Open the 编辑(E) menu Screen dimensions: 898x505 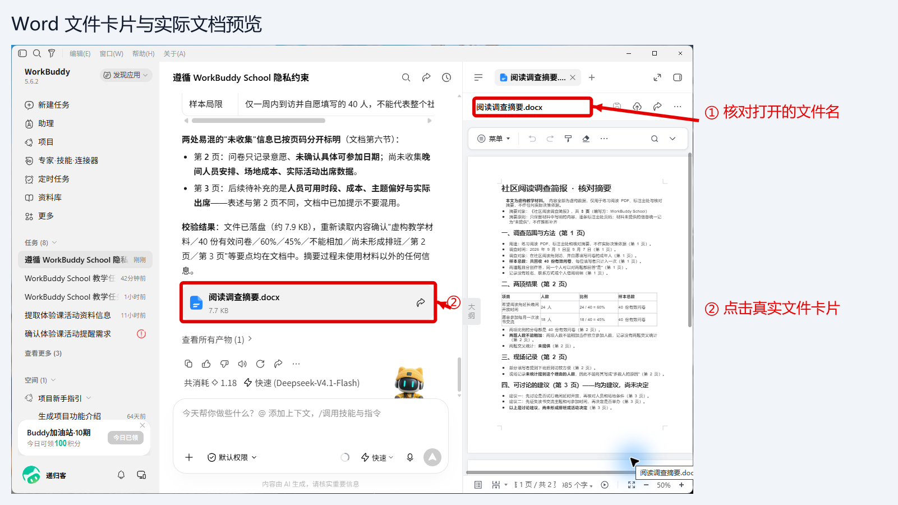[80, 53]
